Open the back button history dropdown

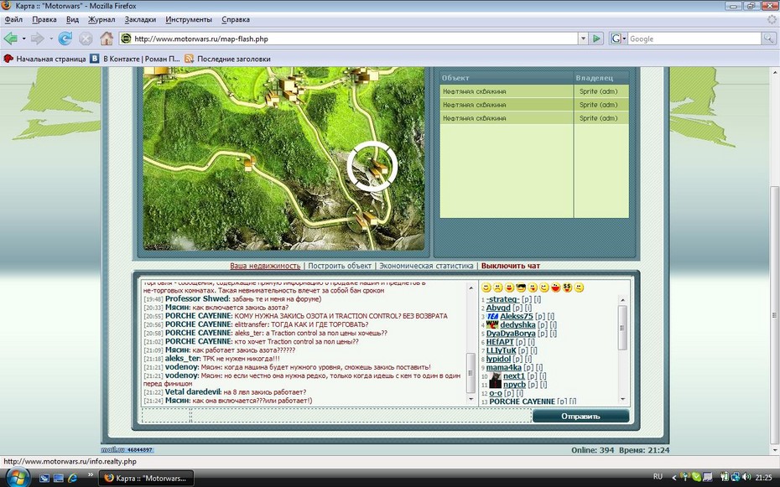[23, 39]
